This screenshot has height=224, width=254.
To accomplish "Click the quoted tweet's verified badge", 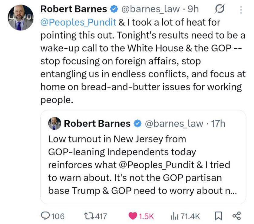I will (x=137, y=124).
